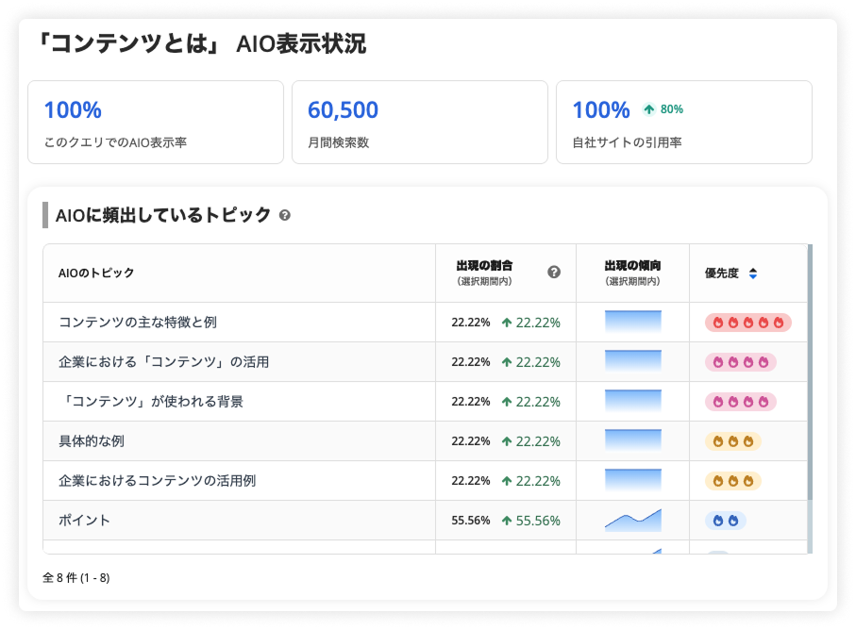Click blue two-flame badge for ポイント row
856x630 pixels.
(725, 521)
